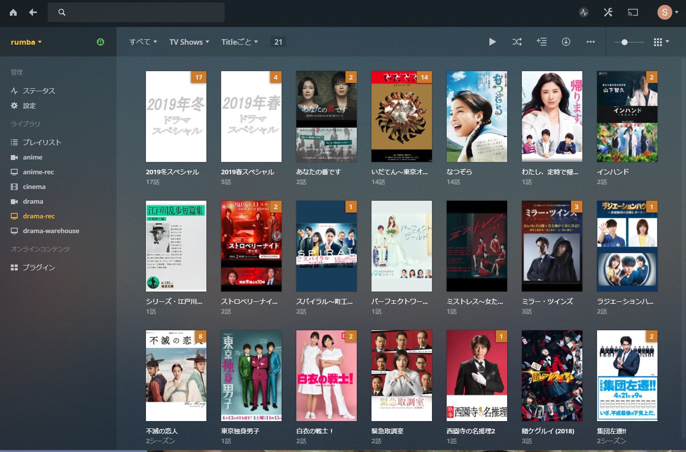Click the cinema film strip icon
The image size is (686, 452).
[14, 186]
